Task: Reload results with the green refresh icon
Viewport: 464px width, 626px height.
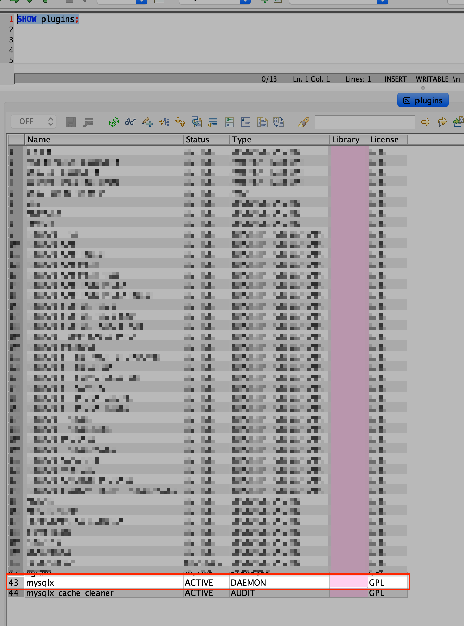Action: 114,122
